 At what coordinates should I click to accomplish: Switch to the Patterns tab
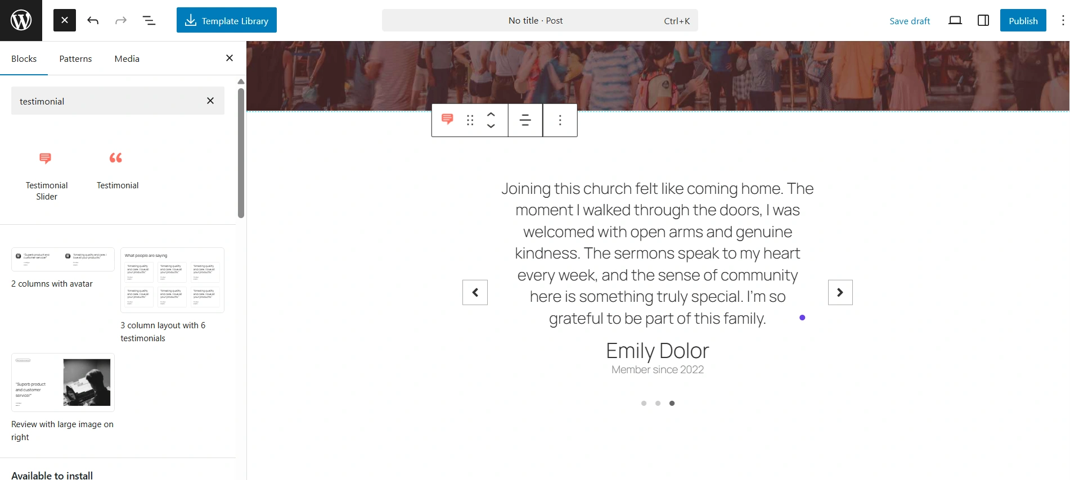[x=75, y=58]
